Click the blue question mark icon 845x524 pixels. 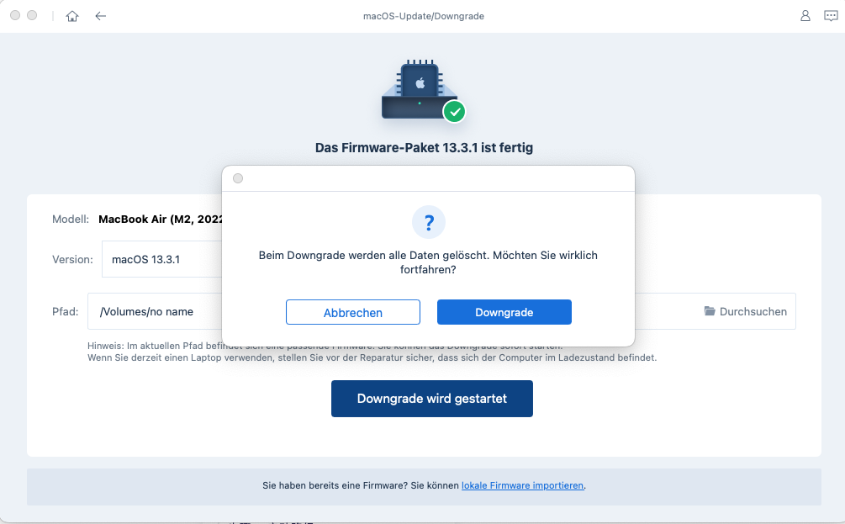click(429, 222)
